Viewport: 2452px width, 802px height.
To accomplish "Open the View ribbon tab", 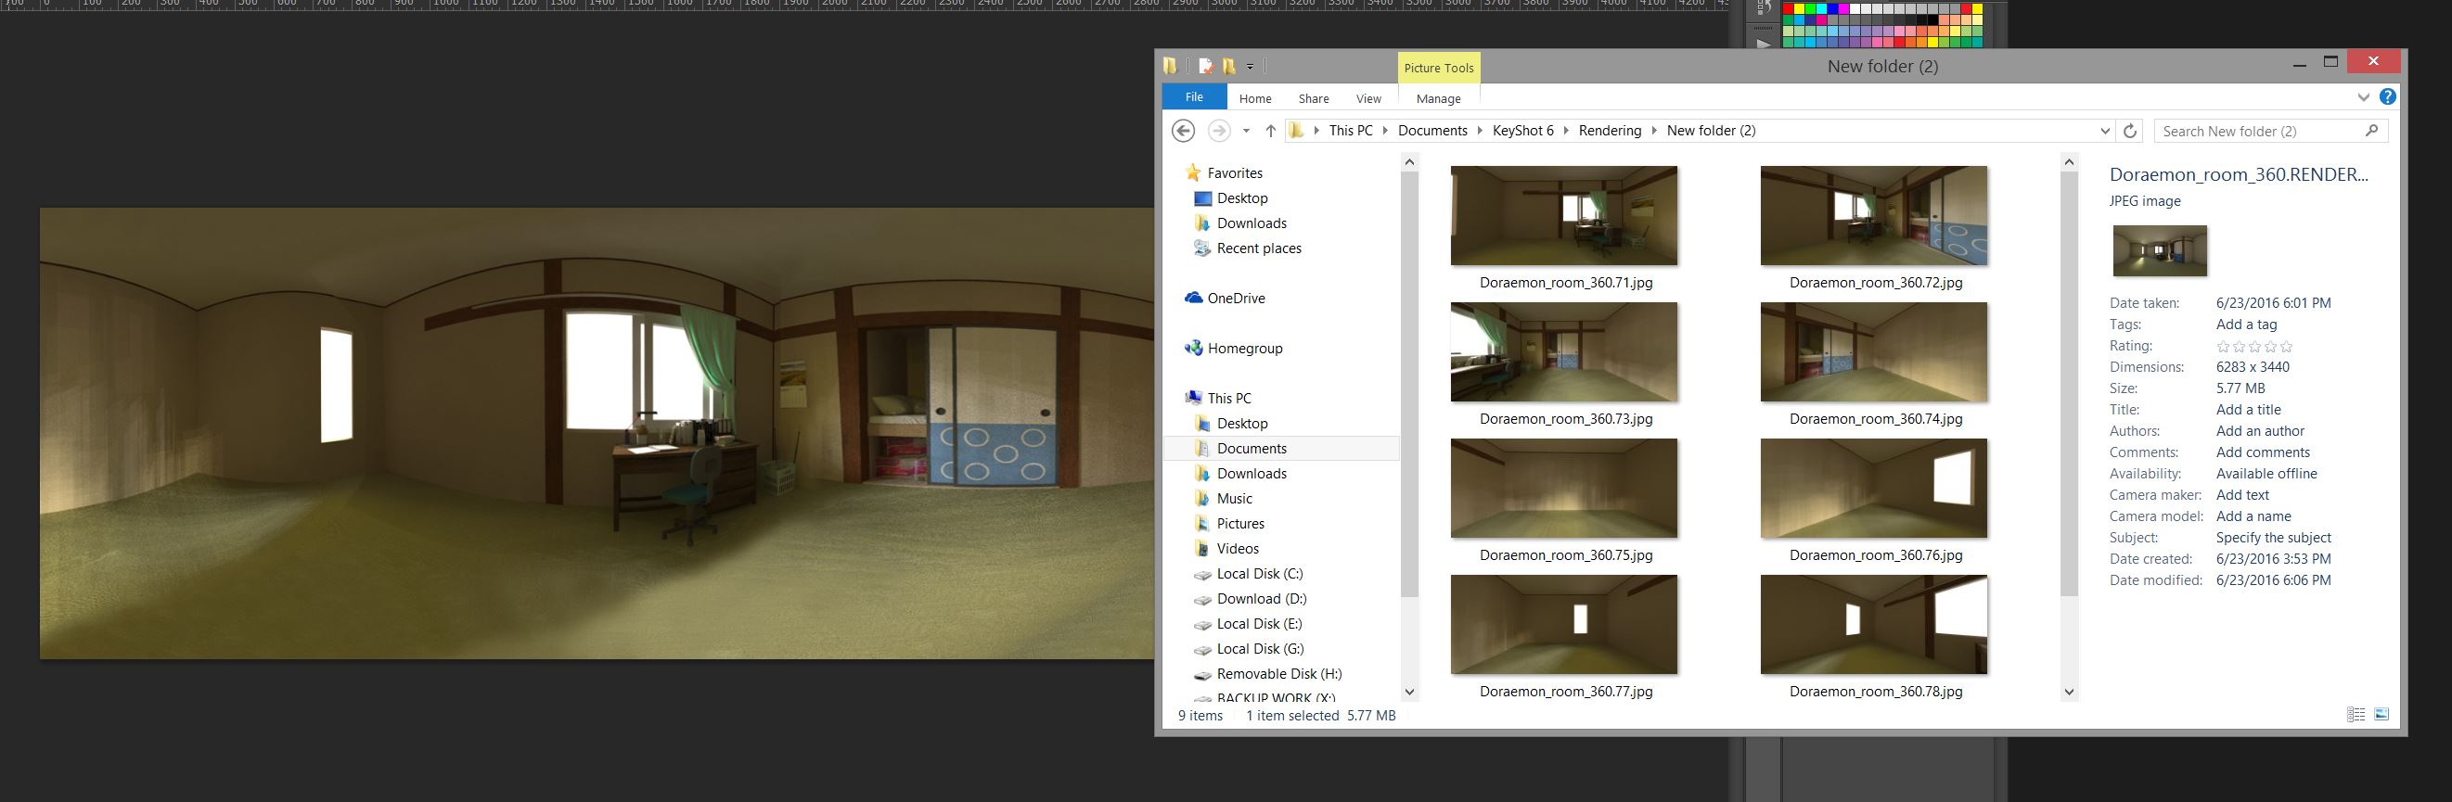I will [1367, 98].
